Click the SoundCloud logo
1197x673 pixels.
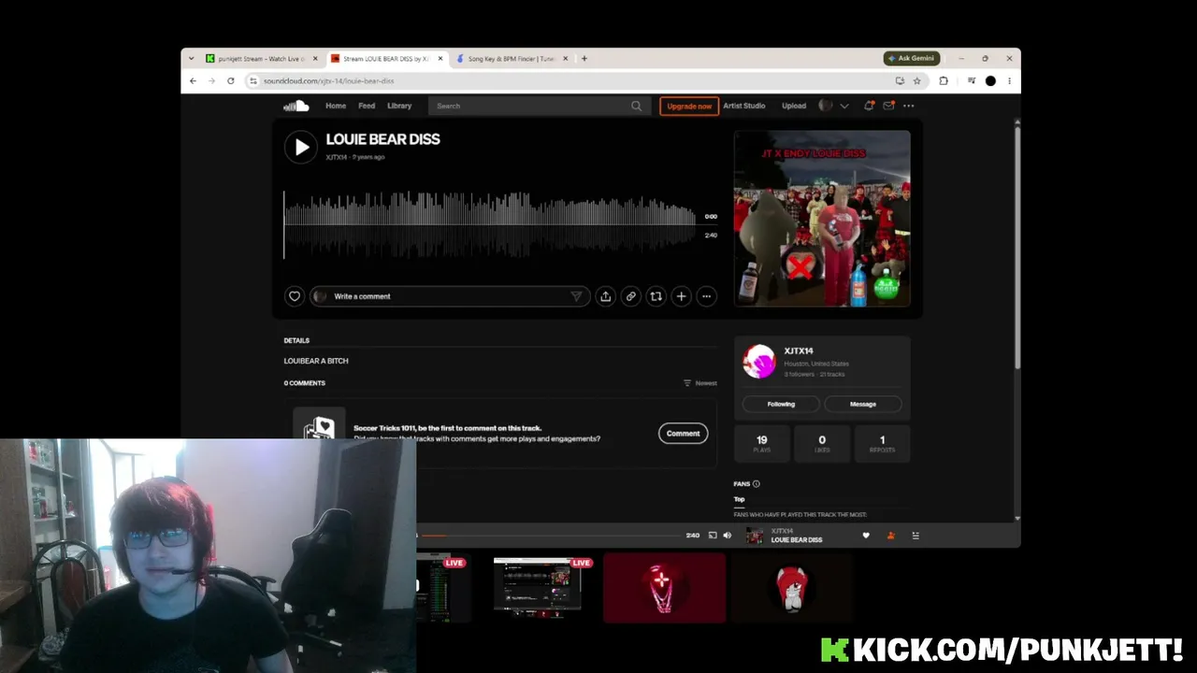[296, 106]
